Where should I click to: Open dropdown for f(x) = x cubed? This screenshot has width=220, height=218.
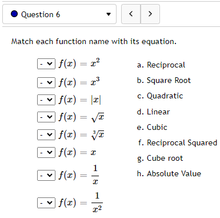coord(46,82)
